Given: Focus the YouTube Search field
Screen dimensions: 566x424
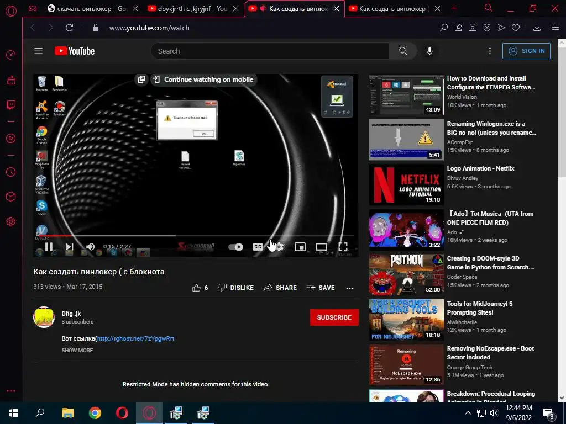Looking at the screenshot, I should 270,51.
